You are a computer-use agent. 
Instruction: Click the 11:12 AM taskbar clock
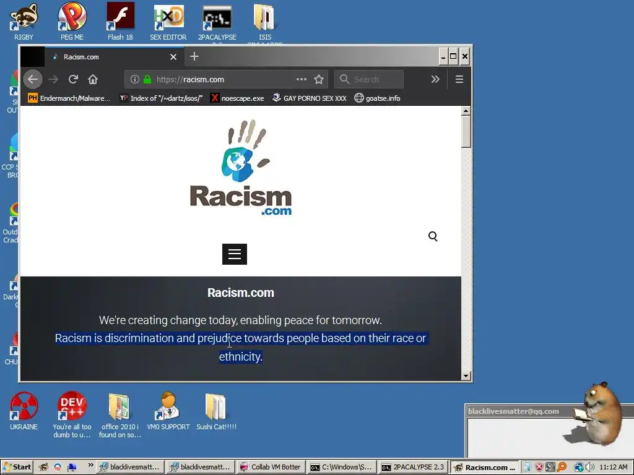click(x=614, y=467)
